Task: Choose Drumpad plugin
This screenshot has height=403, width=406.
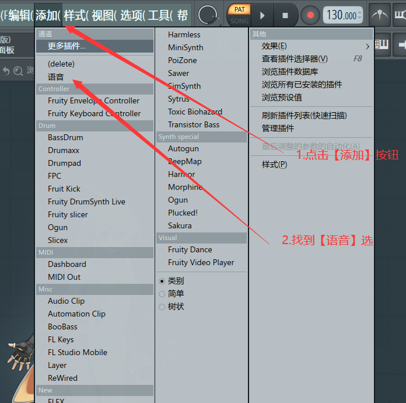Action: (94, 163)
